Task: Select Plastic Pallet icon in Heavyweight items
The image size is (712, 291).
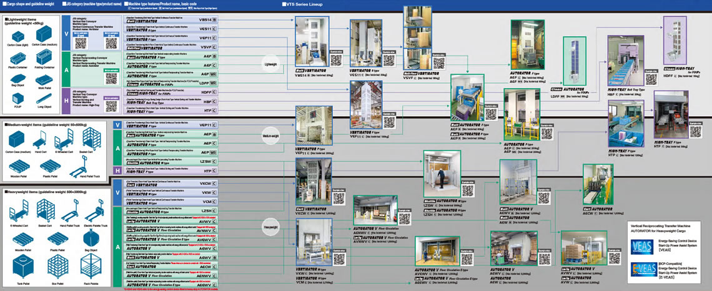Action: 58,239
